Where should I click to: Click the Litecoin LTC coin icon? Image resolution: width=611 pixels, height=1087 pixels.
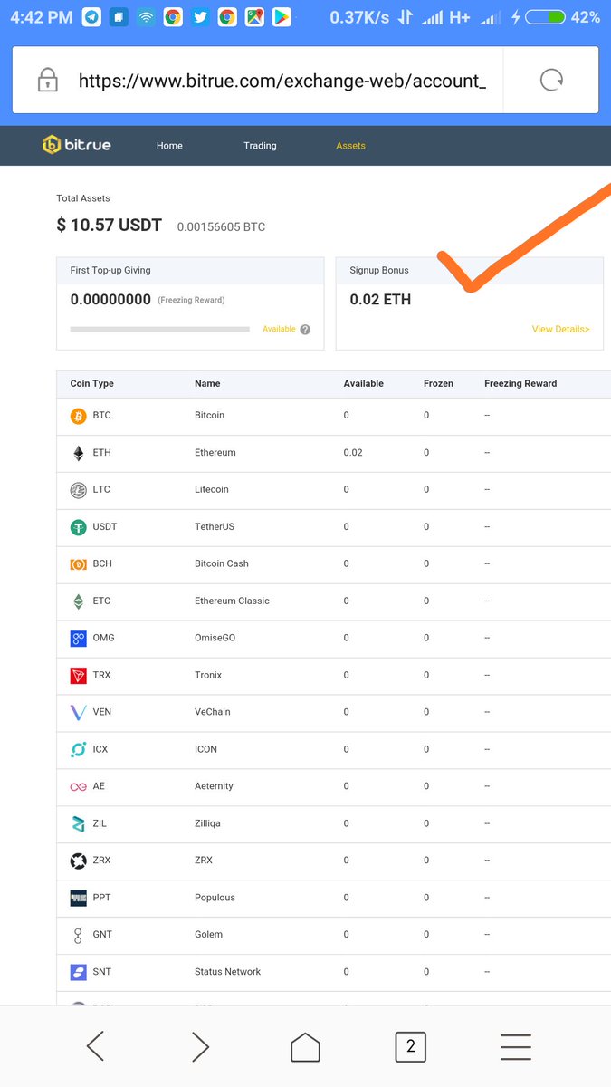[79, 490]
